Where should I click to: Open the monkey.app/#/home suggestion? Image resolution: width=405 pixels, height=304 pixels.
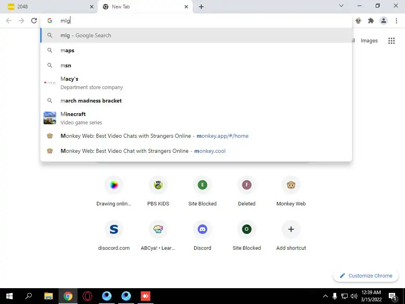(196, 136)
